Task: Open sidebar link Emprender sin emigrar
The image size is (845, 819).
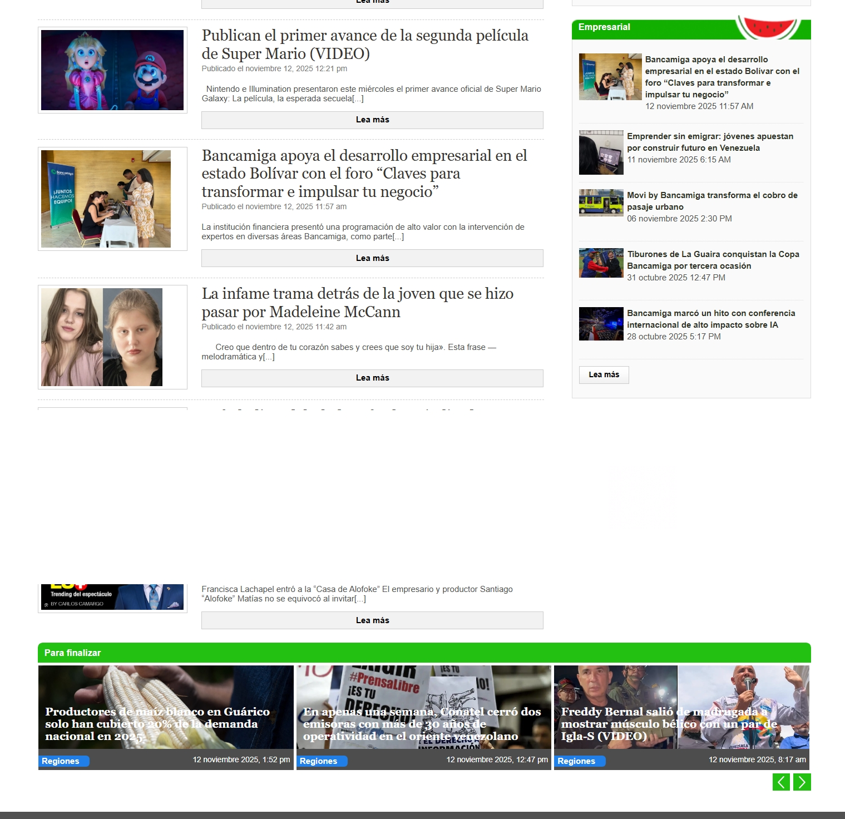Action: click(710, 142)
